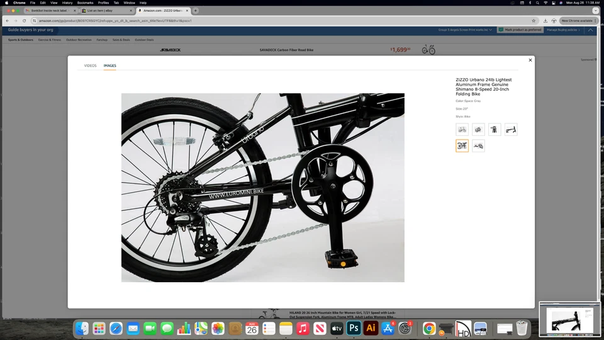
Task: Show the fourth thumbnail, handlebar closeup
Action: pyautogui.click(x=511, y=130)
